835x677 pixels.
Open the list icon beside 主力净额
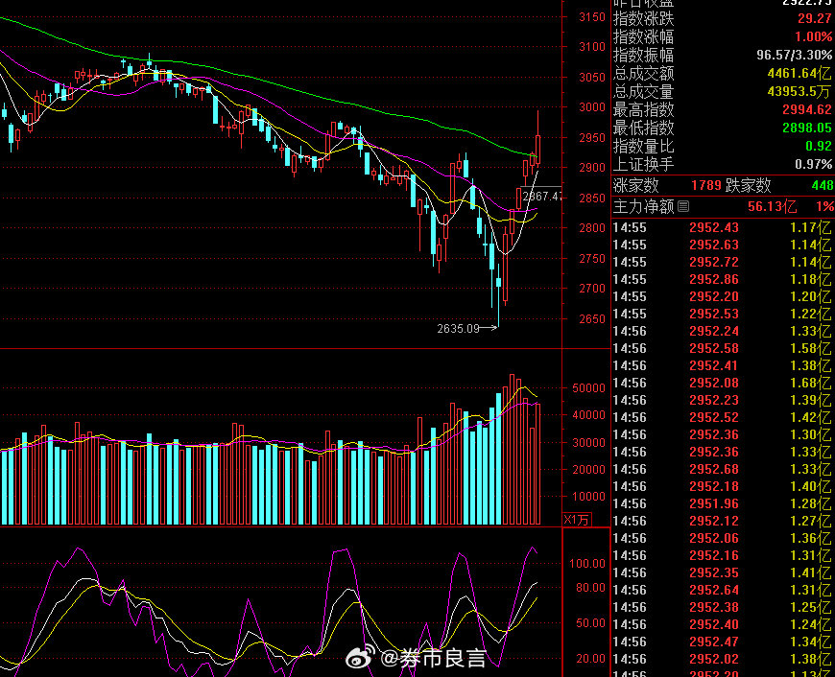coord(683,206)
